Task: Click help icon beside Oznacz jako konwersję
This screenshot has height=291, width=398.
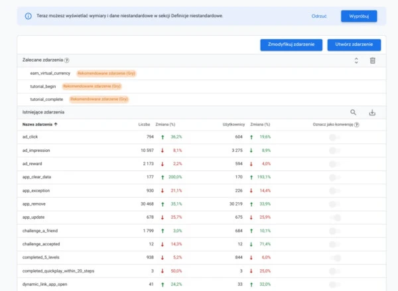Action: tap(356, 125)
